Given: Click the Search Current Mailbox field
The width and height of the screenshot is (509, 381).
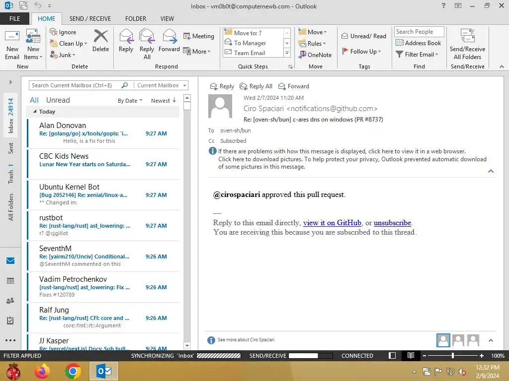Looking at the screenshot, I should pyautogui.click(x=76, y=85).
